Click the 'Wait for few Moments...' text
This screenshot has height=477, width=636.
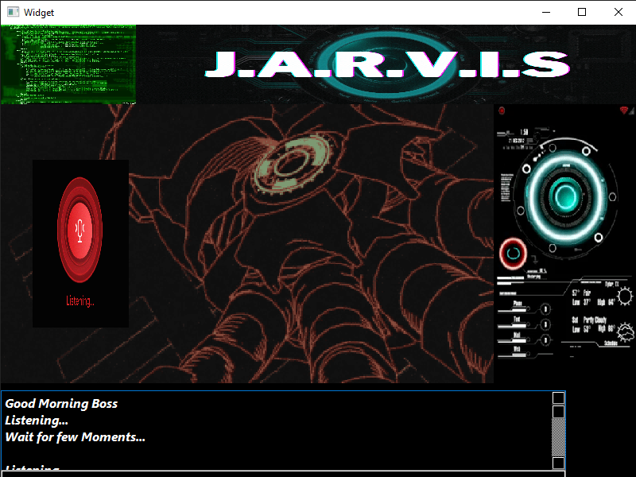pyautogui.click(x=75, y=436)
